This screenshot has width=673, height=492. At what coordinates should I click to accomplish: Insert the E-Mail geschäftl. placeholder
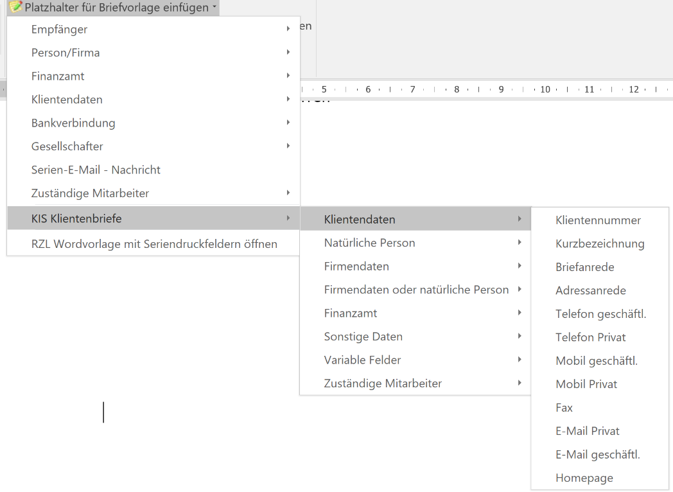pyautogui.click(x=597, y=455)
